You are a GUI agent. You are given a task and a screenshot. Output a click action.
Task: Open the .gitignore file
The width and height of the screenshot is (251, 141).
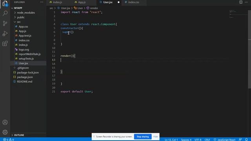tap(23, 68)
